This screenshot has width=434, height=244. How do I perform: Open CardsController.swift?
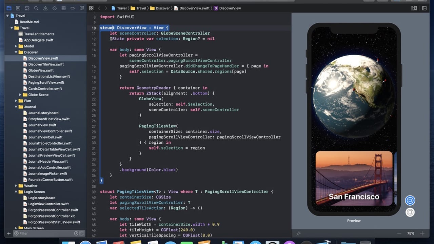tap(45, 89)
